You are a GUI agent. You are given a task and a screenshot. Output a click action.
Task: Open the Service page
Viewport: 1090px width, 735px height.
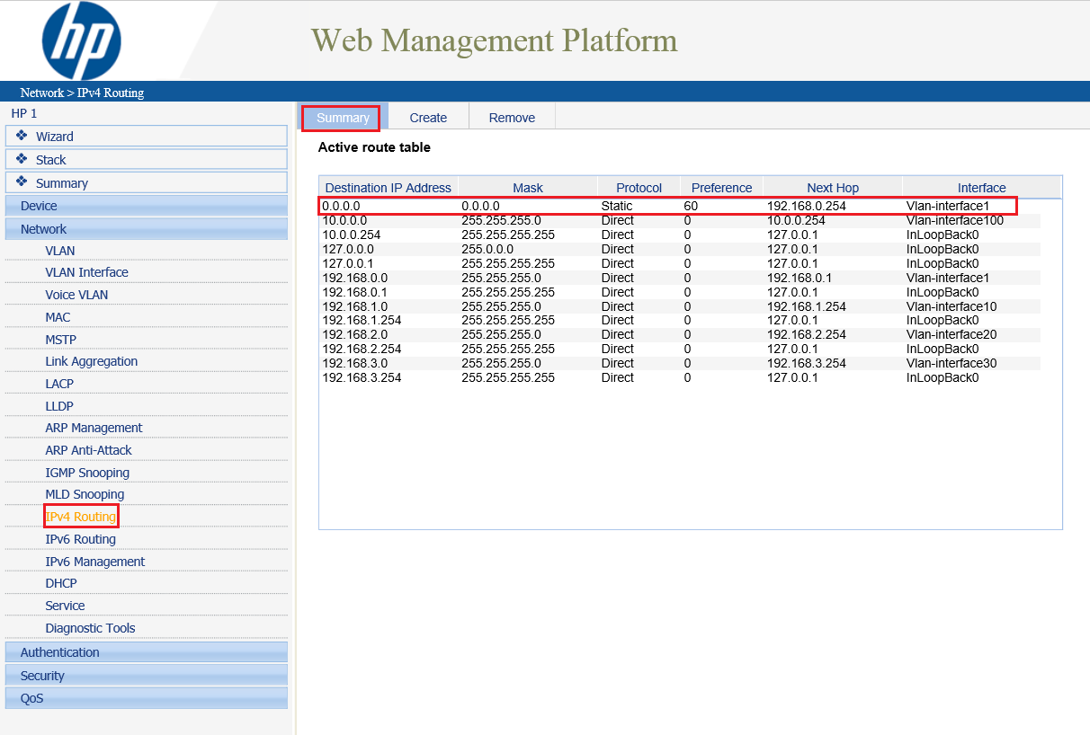(x=65, y=606)
